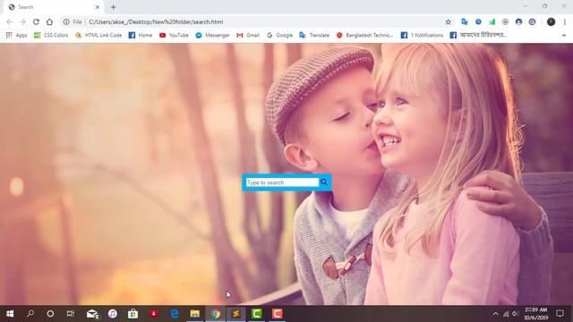Viewport: 573px width, 322px height.
Task: Switch to Chrome on taskbar
Action: pyautogui.click(x=215, y=314)
